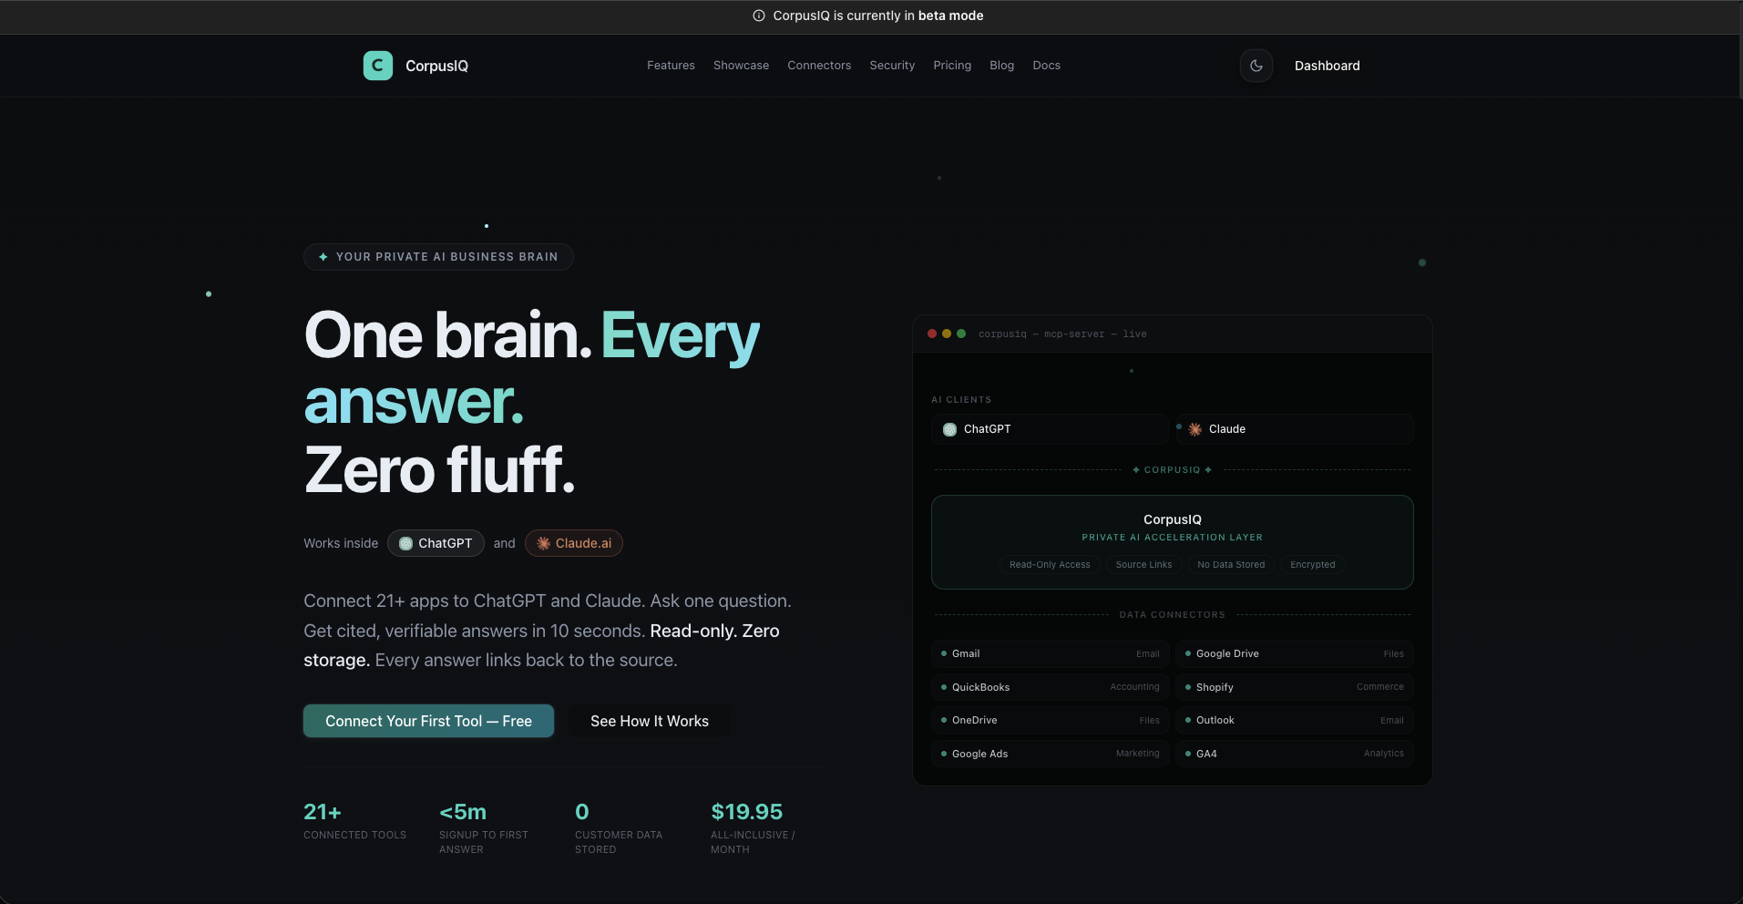Toggle dark mode moon icon
This screenshot has width=1743, height=904.
(x=1256, y=66)
